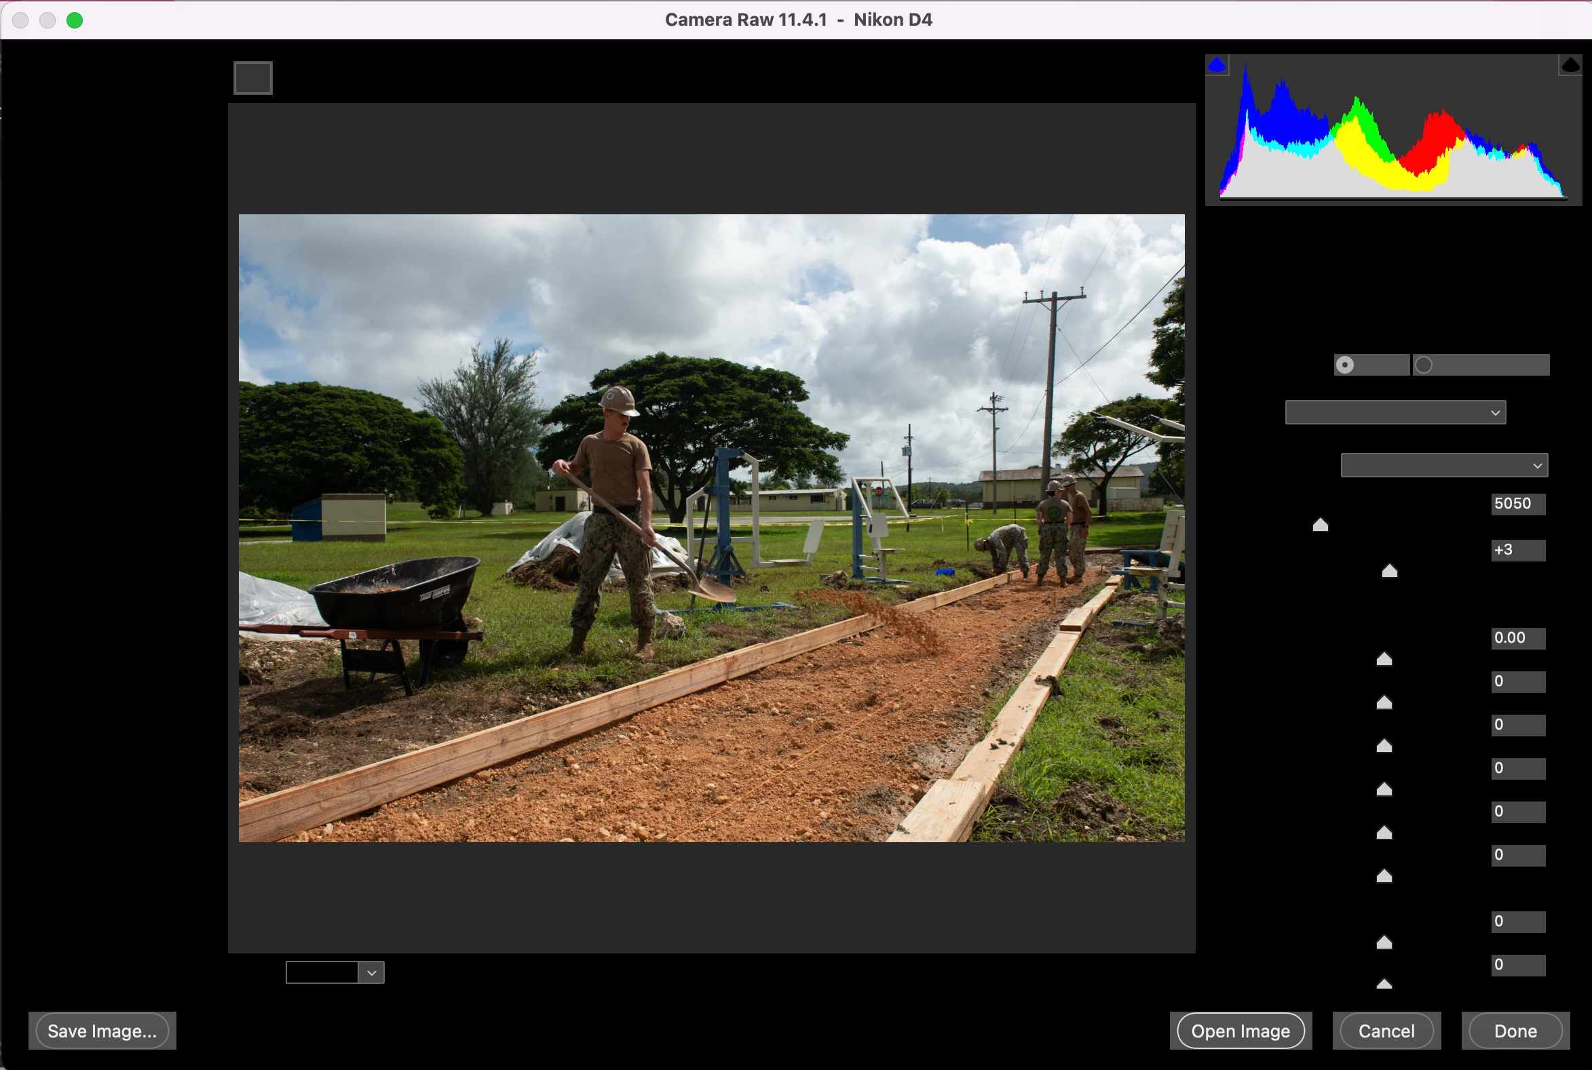Open the white balance dropdown above the 5050 field

coord(1444,465)
